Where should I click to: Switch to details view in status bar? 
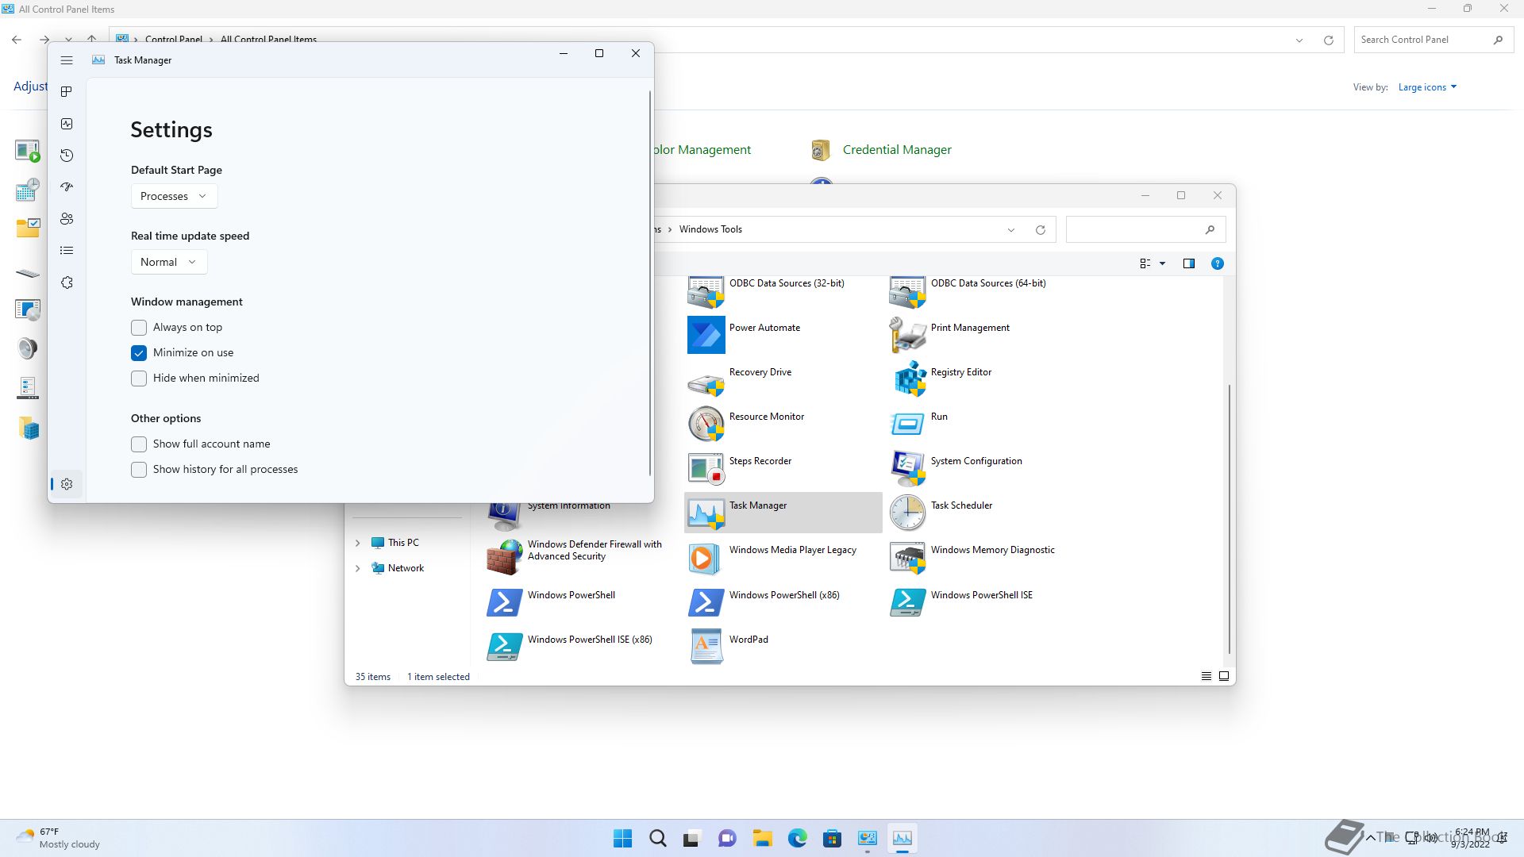1206,676
